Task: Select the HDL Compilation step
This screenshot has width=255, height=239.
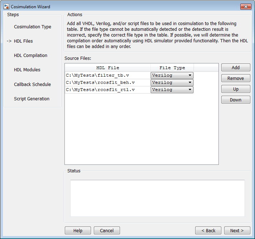Action: point(30,56)
